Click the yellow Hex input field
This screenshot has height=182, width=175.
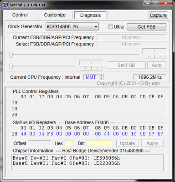pos(68,143)
